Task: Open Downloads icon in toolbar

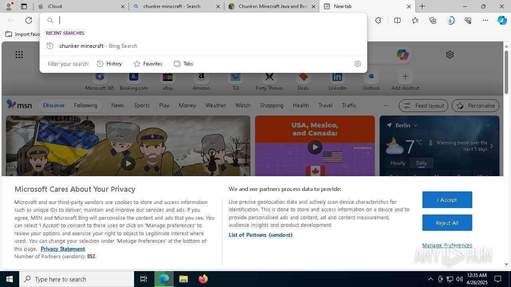Action: click(x=450, y=20)
